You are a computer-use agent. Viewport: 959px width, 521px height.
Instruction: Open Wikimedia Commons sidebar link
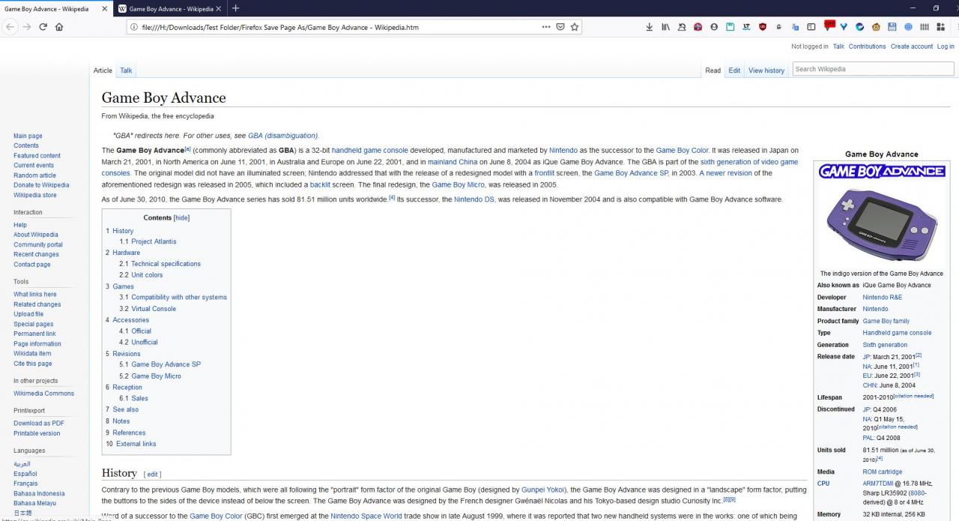[x=43, y=394]
